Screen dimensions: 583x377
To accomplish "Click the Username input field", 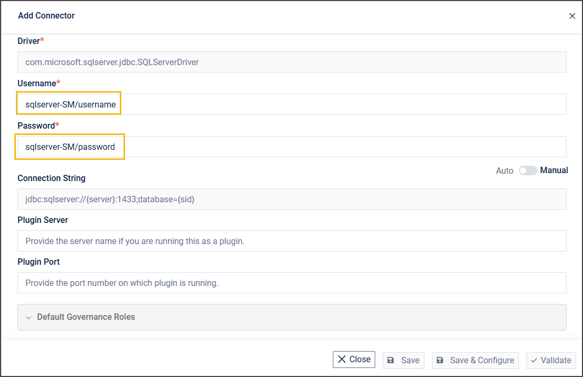I will (291, 104).
